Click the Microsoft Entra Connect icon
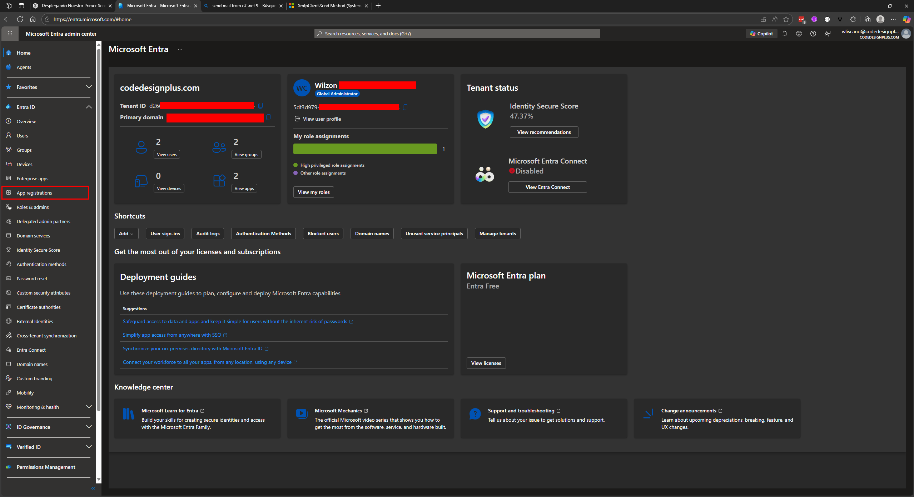The height and width of the screenshot is (497, 914). pyautogui.click(x=485, y=174)
